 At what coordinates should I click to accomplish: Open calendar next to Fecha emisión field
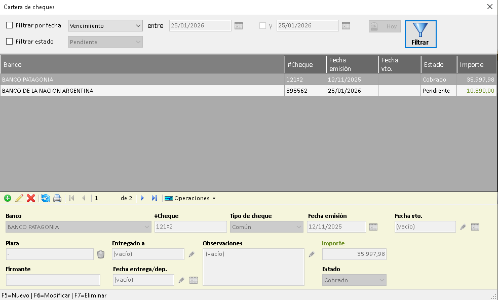point(373,227)
